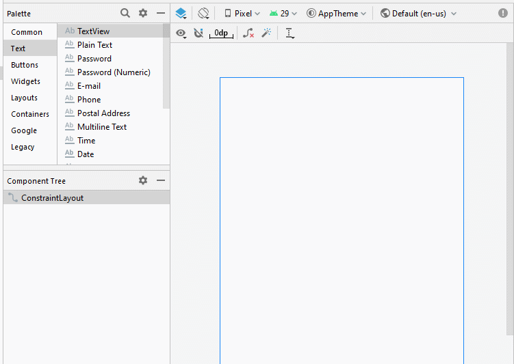Search the Palette with magnifier icon

click(x=125, y=13)
